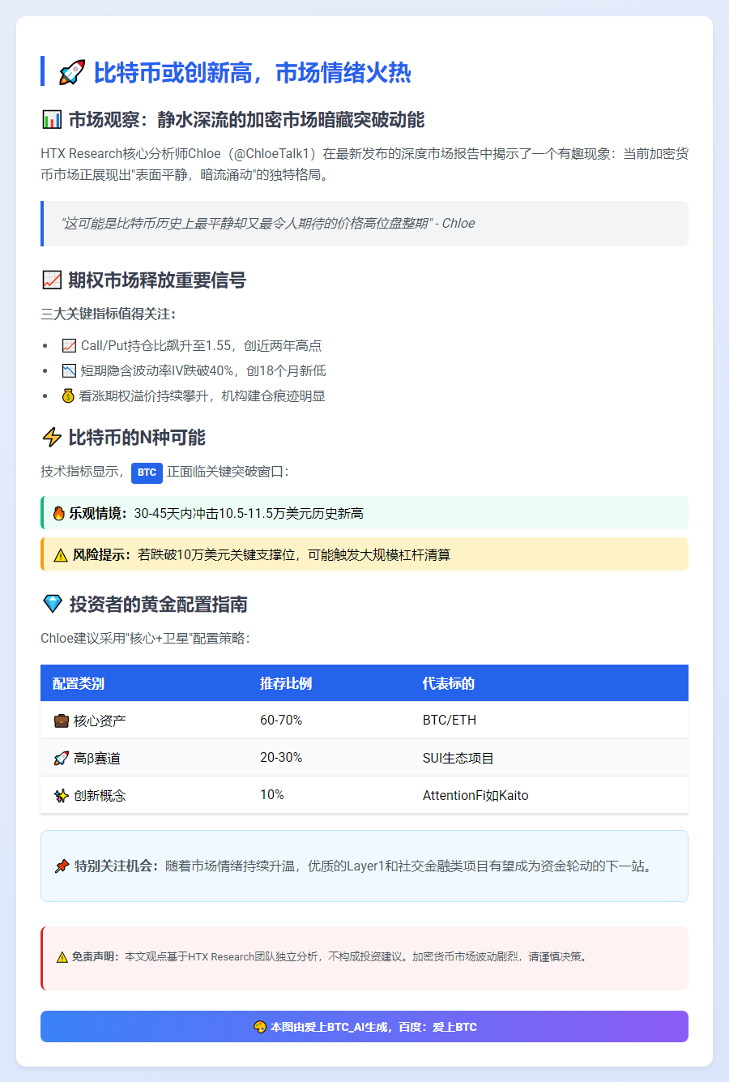729x1082 pixels.
Task: Click the Chloe quote block text
Action: tap(268, 224)
